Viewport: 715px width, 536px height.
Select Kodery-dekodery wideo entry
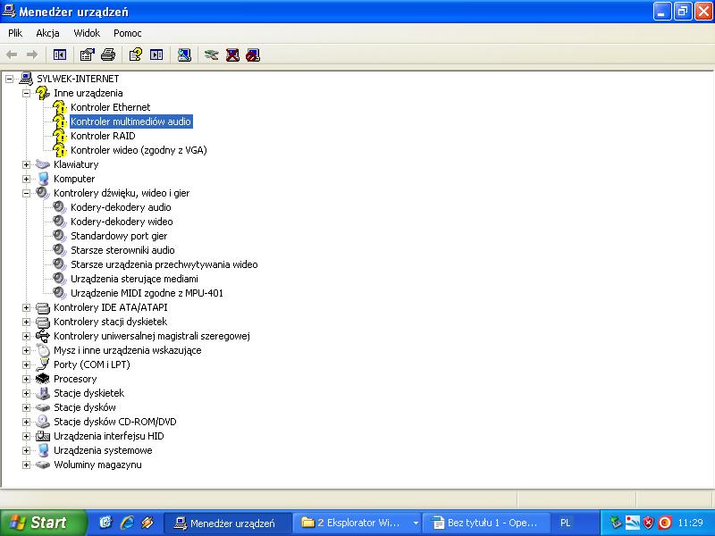click(122, 222)
